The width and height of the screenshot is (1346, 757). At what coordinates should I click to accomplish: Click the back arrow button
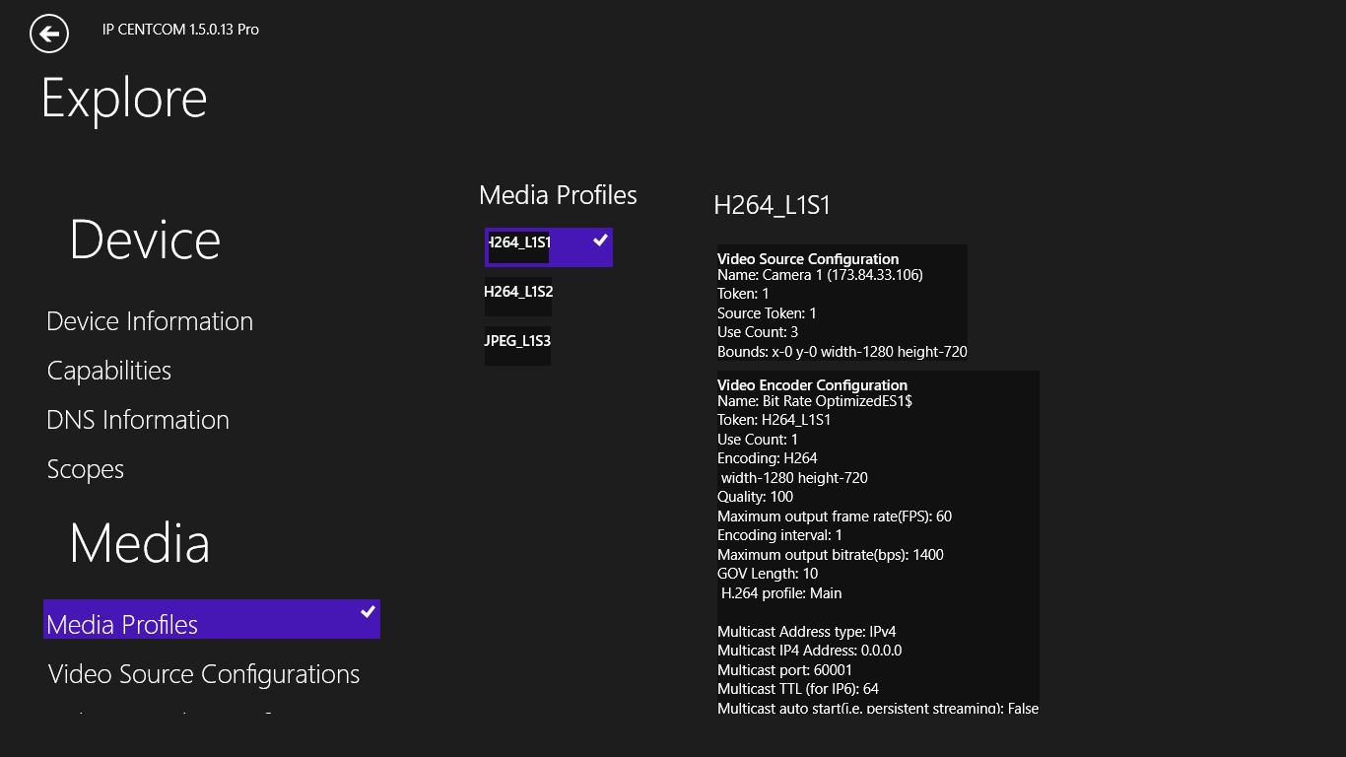click(49, 34)
